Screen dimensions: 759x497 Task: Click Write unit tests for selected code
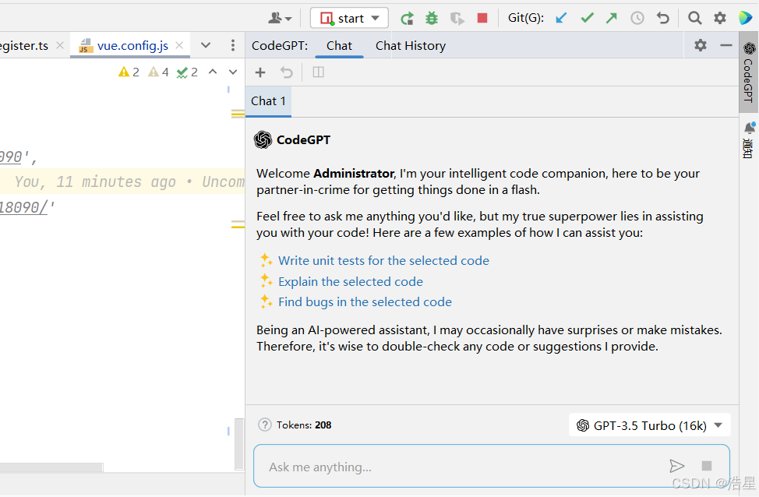383,260
